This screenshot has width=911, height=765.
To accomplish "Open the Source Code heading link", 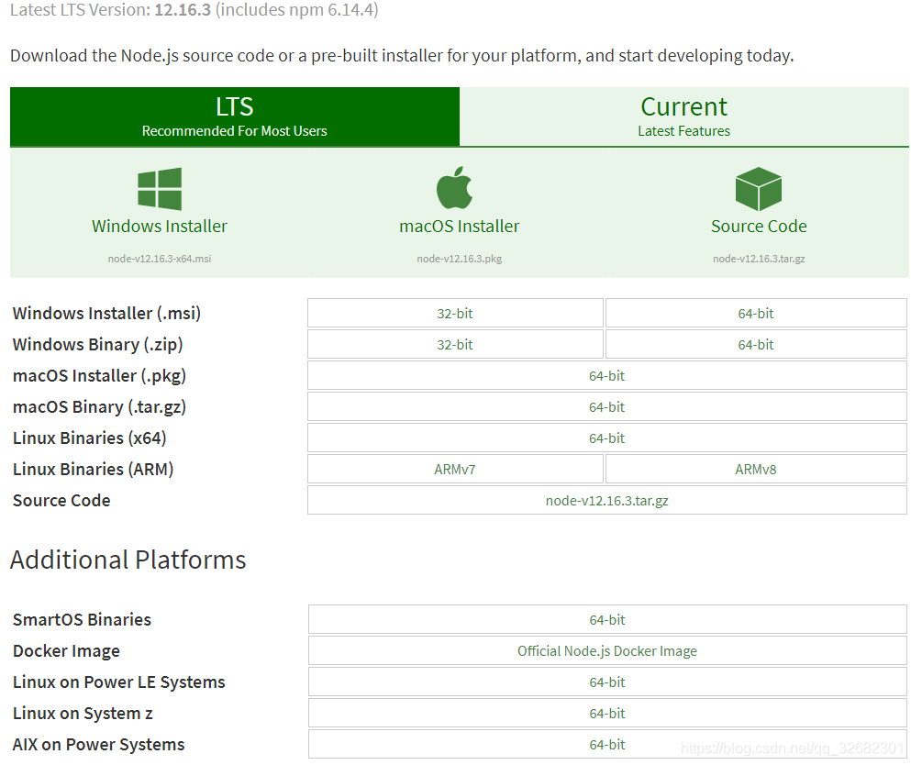I will [759, 226].
